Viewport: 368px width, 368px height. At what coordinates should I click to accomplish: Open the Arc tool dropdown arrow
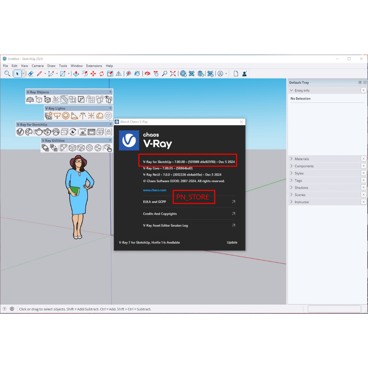(57, 74)
